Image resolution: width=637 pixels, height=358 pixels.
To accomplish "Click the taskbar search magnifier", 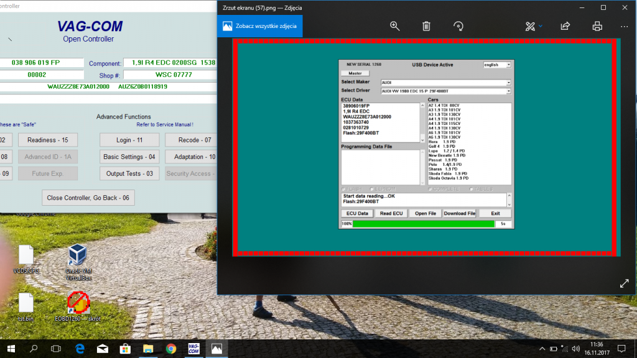I will [x=34, y=349].
